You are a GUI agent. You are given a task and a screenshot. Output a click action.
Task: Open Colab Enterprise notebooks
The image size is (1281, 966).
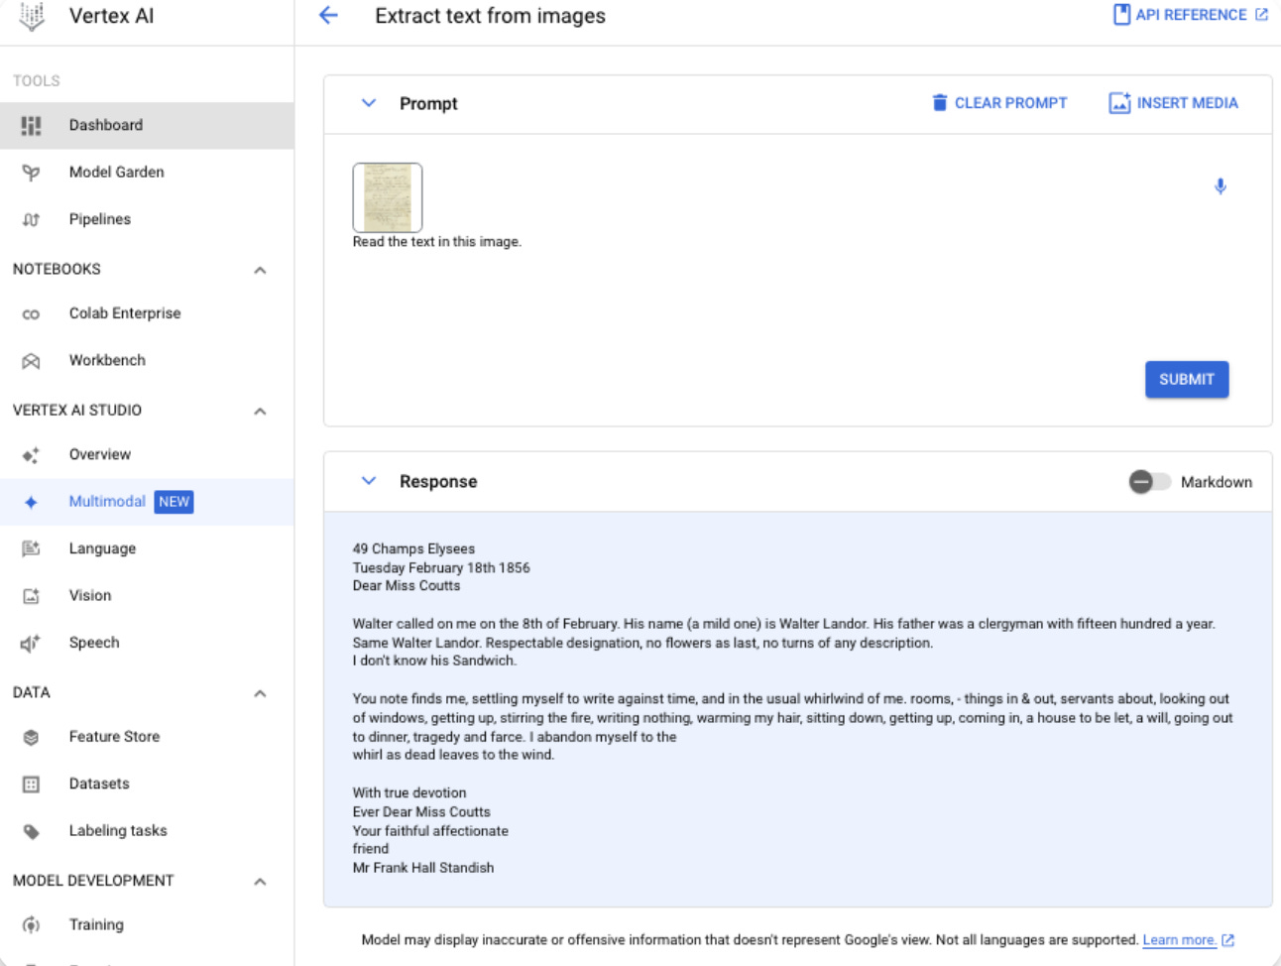[147, 313]
